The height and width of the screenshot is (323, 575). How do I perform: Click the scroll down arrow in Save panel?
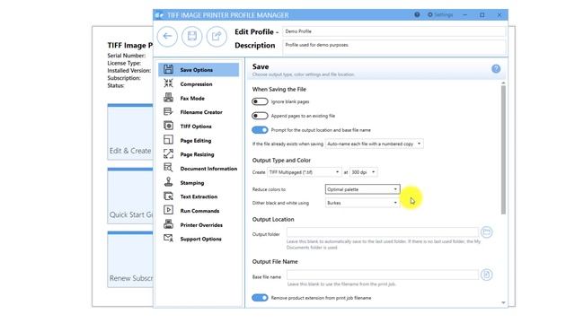coord(503,302)
